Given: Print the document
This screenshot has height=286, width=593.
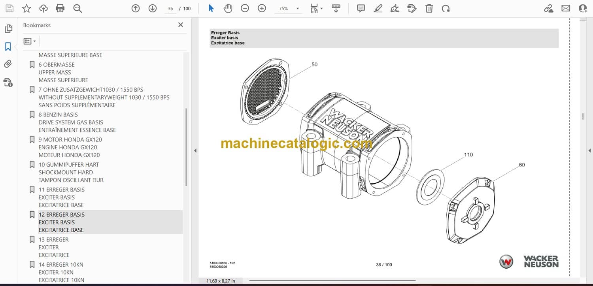Looking at the screenshot, I should [x=60, y=8].
